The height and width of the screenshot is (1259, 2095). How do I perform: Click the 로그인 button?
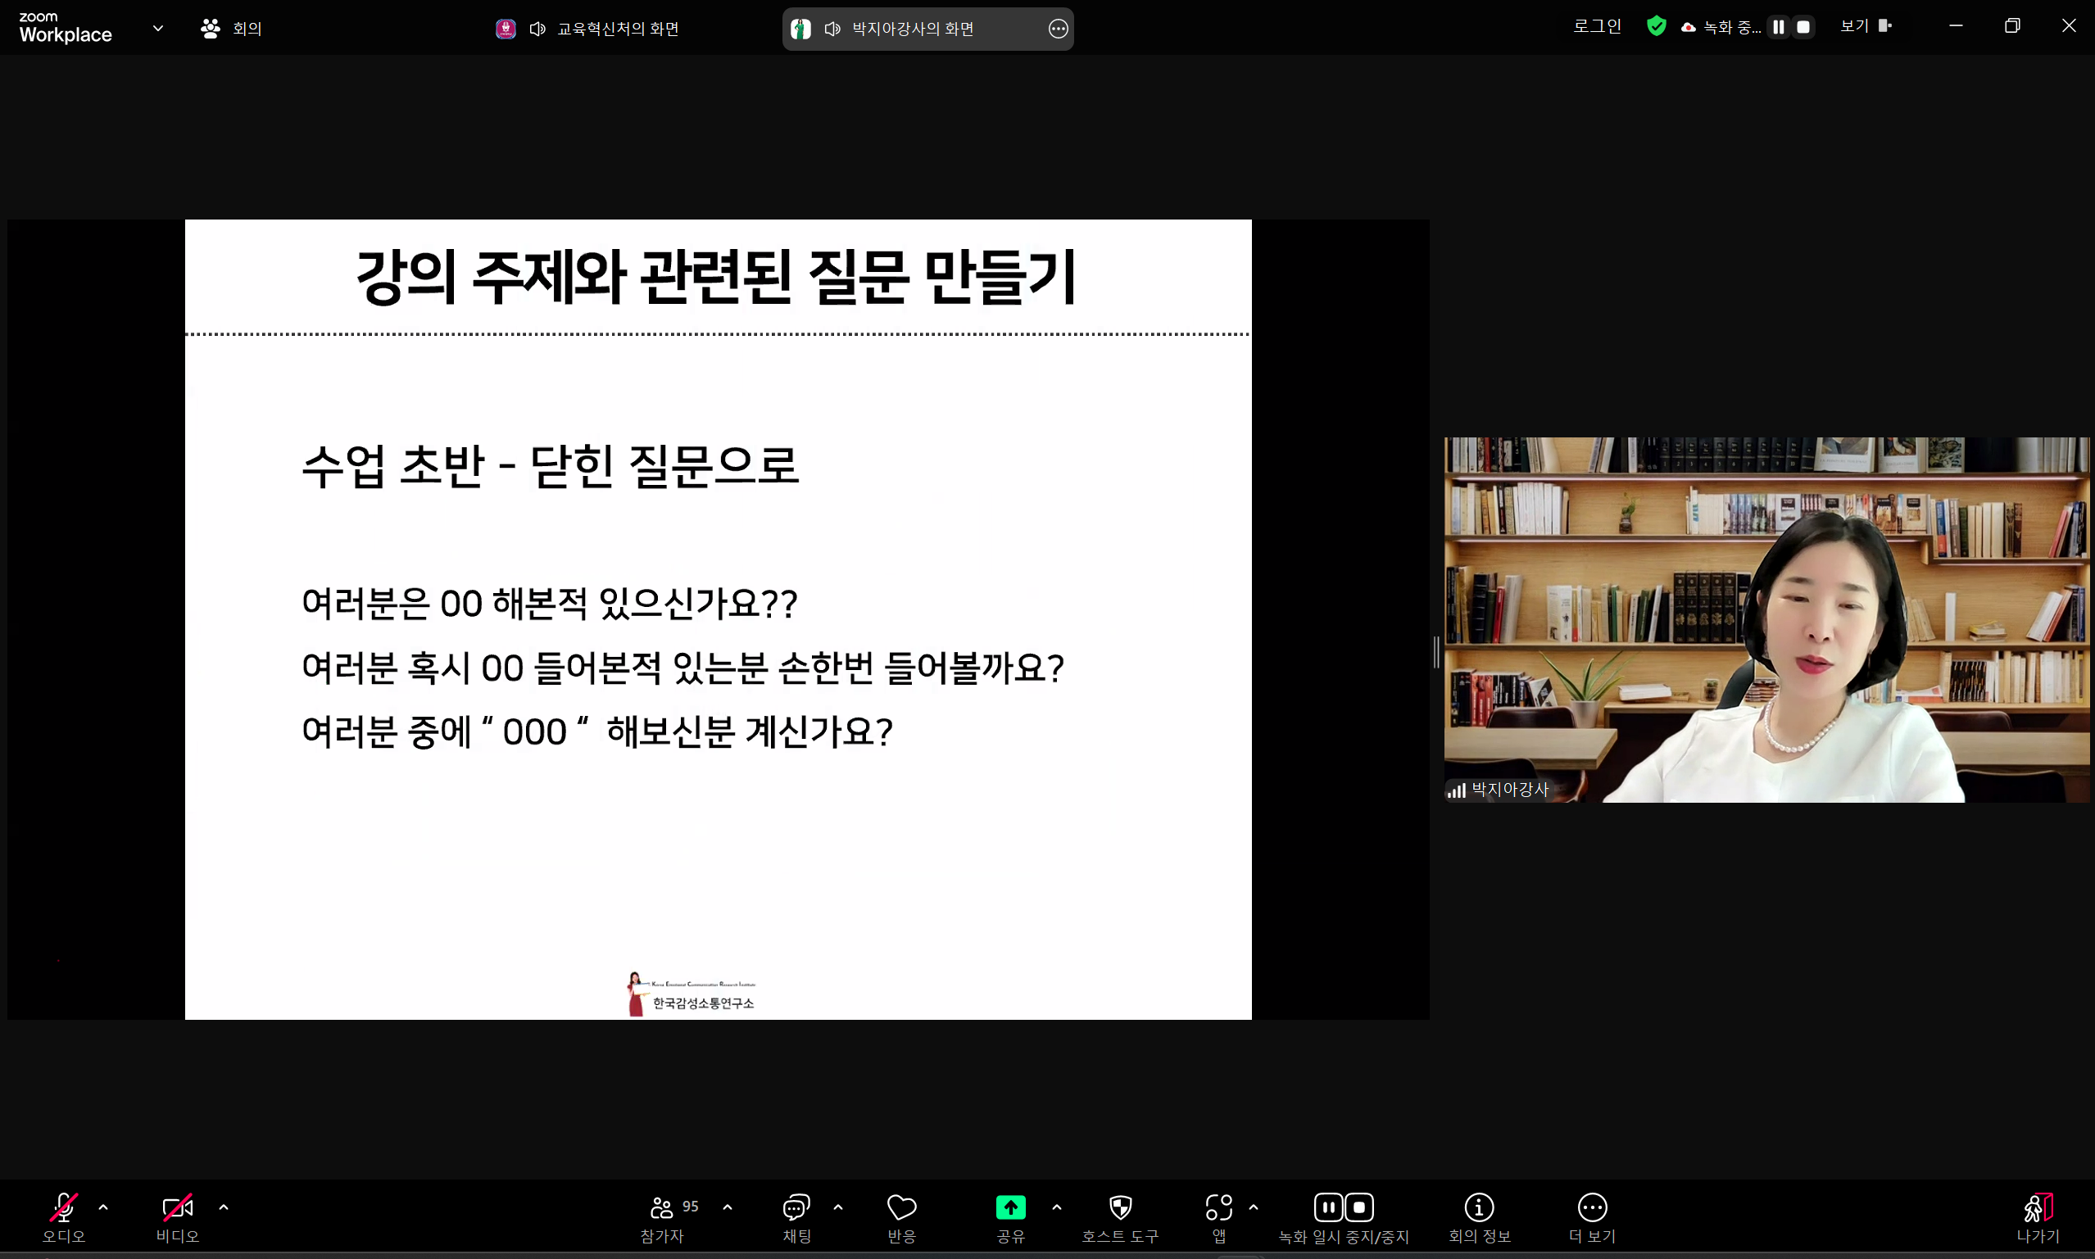pyautogui.click(x=1596, y=25)
